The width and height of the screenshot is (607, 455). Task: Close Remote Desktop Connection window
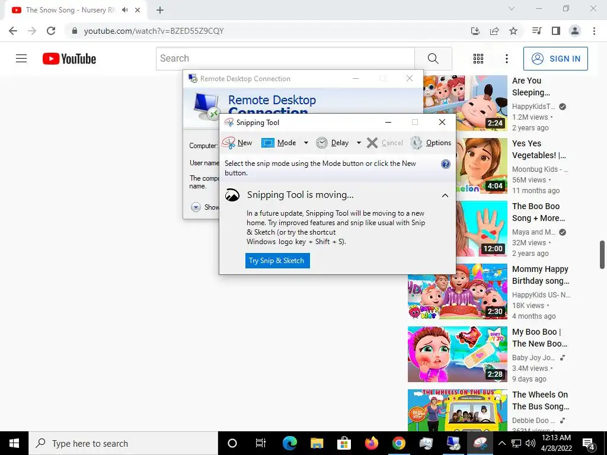coord(410,79)
